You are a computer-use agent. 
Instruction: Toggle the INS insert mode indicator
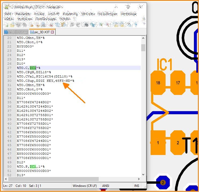tap(136, 186)
